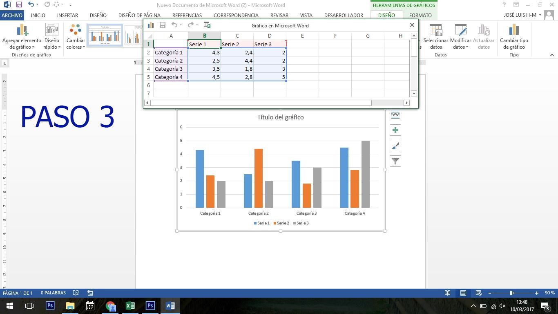Click PÁGINA 1 DE 1 status indicator
558x314 pixels.
coord(18,293)
